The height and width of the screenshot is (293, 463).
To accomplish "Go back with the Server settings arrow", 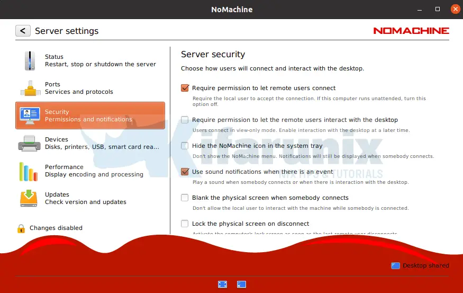I will pos(23,31).
